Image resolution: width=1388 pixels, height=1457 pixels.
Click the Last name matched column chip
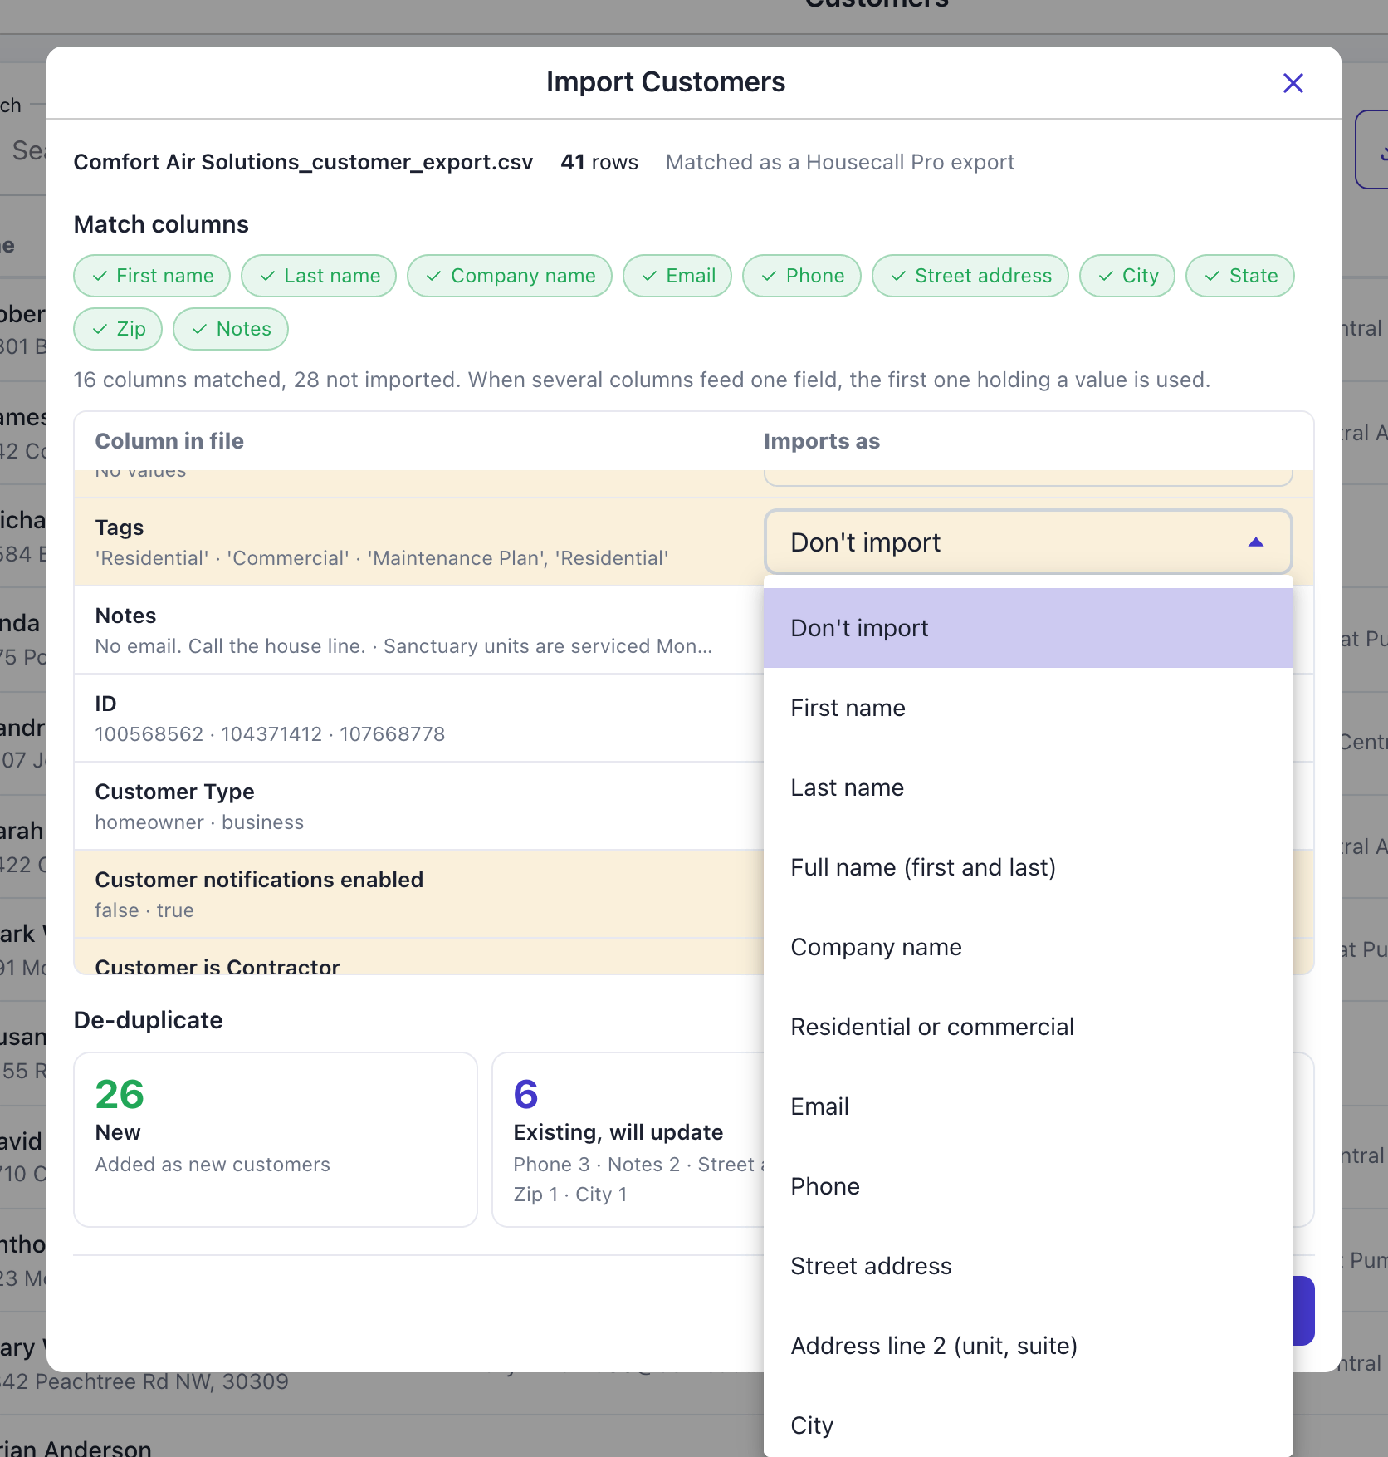pyautogui.click(x=319, y=276)
